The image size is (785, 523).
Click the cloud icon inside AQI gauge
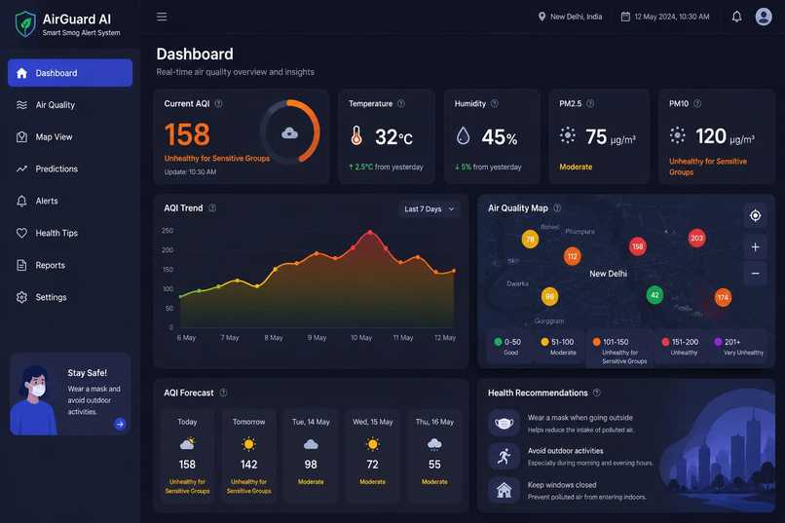(289, 133)
